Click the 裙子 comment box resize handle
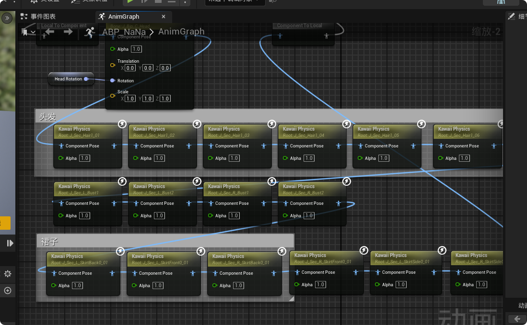The width and height of the screenshot is (527, 325). 292,299
